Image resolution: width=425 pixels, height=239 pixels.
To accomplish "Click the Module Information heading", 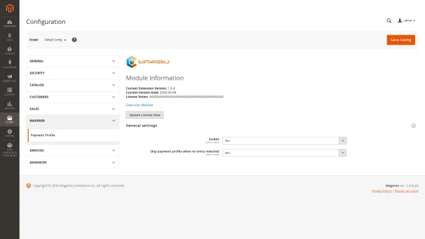I will 155,78.
